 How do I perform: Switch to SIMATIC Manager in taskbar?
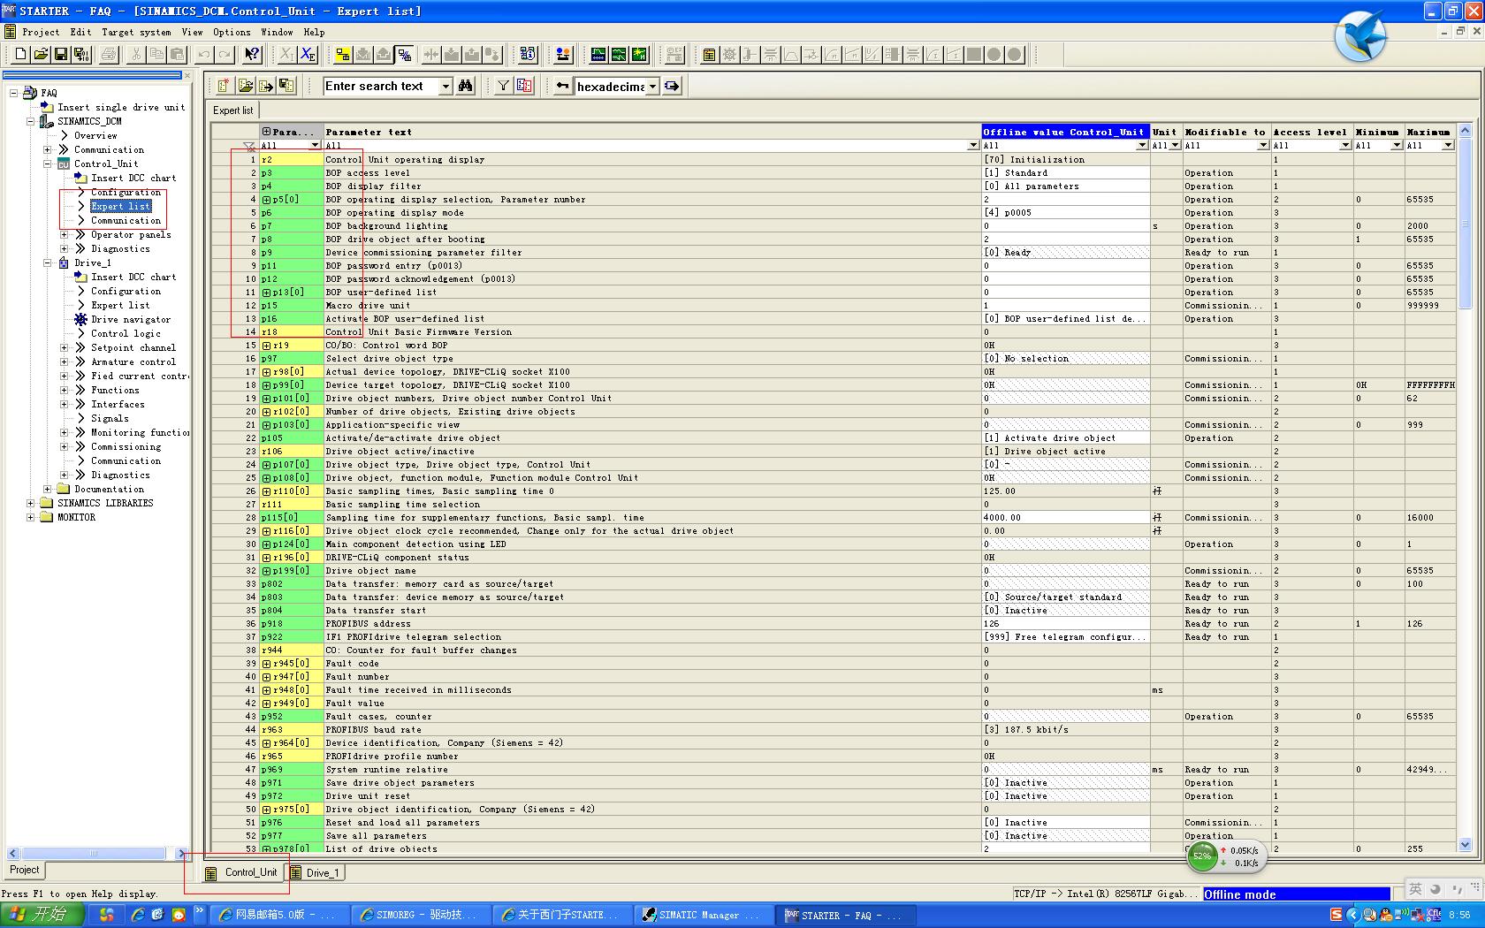click(703, 915)
